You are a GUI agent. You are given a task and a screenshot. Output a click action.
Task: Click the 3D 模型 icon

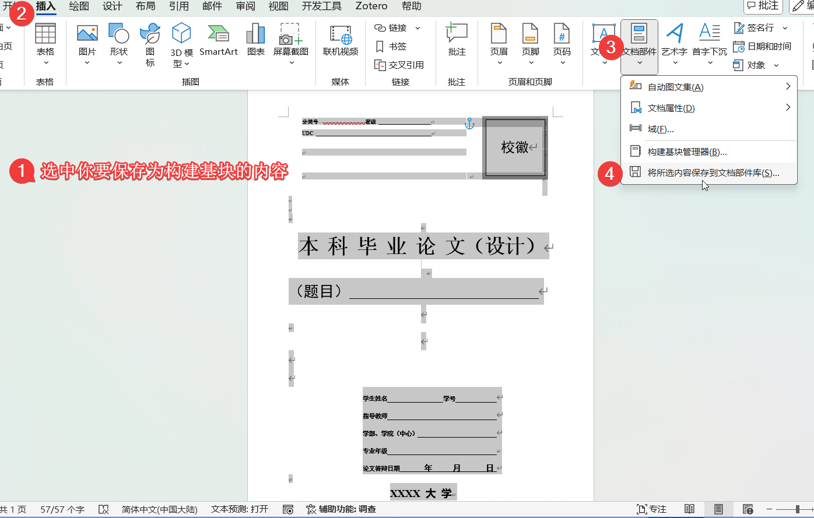click(x=181, y=35)
